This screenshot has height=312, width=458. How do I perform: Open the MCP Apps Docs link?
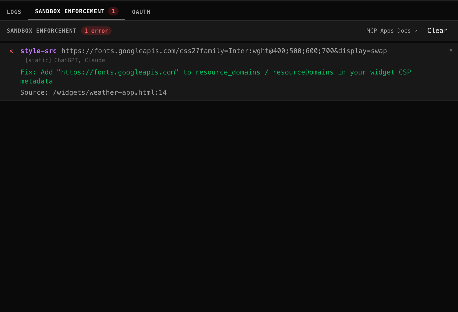click(x=392, y=31)
